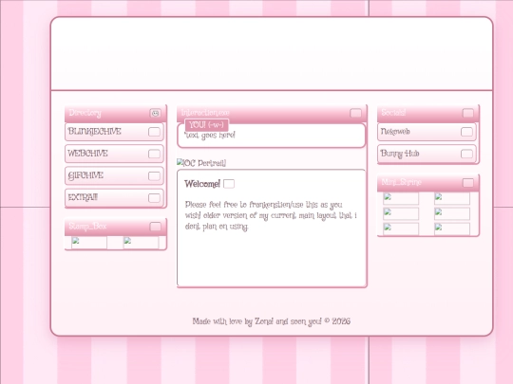Viewport: 513px width, 384px height.
Task: Open Mini_Shrine bottom row right image
Action: pos(452,229)
